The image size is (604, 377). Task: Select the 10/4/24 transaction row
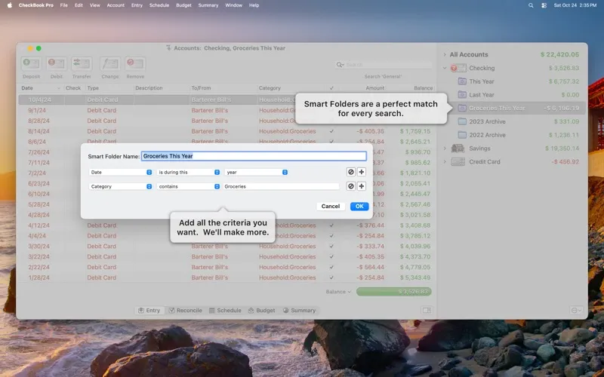(226, 100)
